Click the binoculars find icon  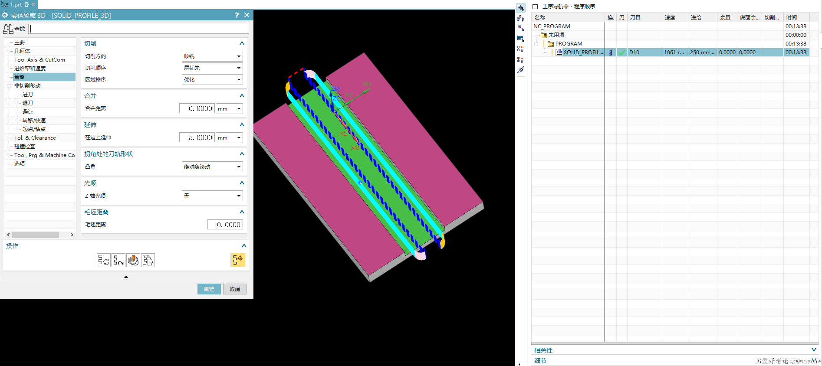click(8, 29)
